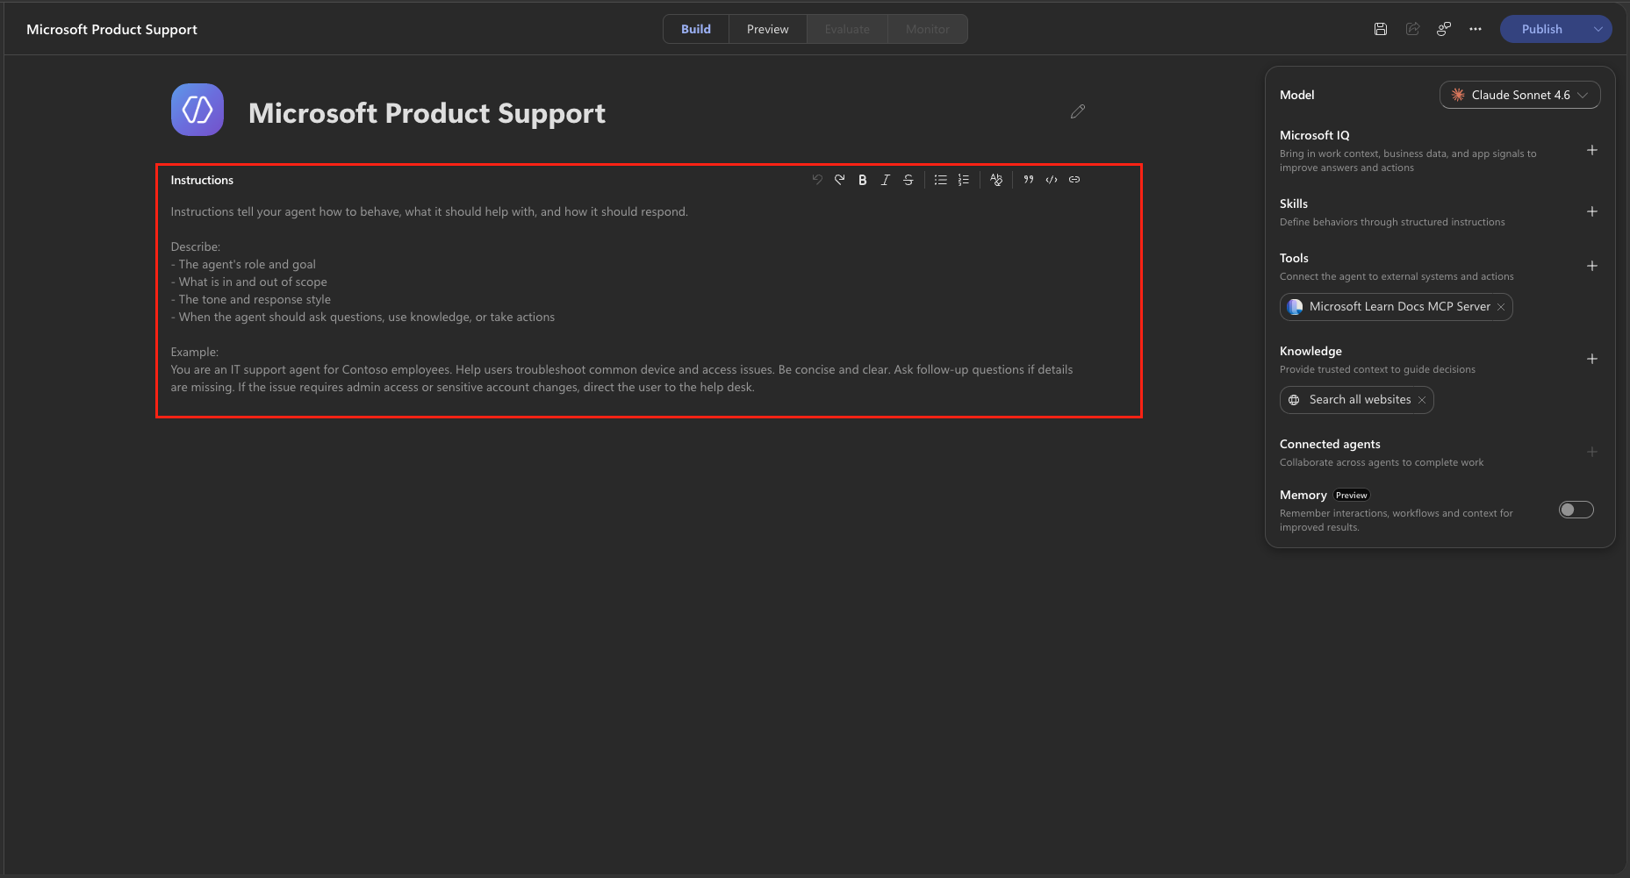Insert a hyperlink from the Instructions toolbar
Screen dimensions: 1630x878
click(x=1074, y=180)
